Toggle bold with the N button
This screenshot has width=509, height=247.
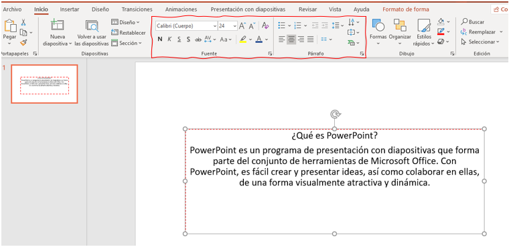(159, 39)
